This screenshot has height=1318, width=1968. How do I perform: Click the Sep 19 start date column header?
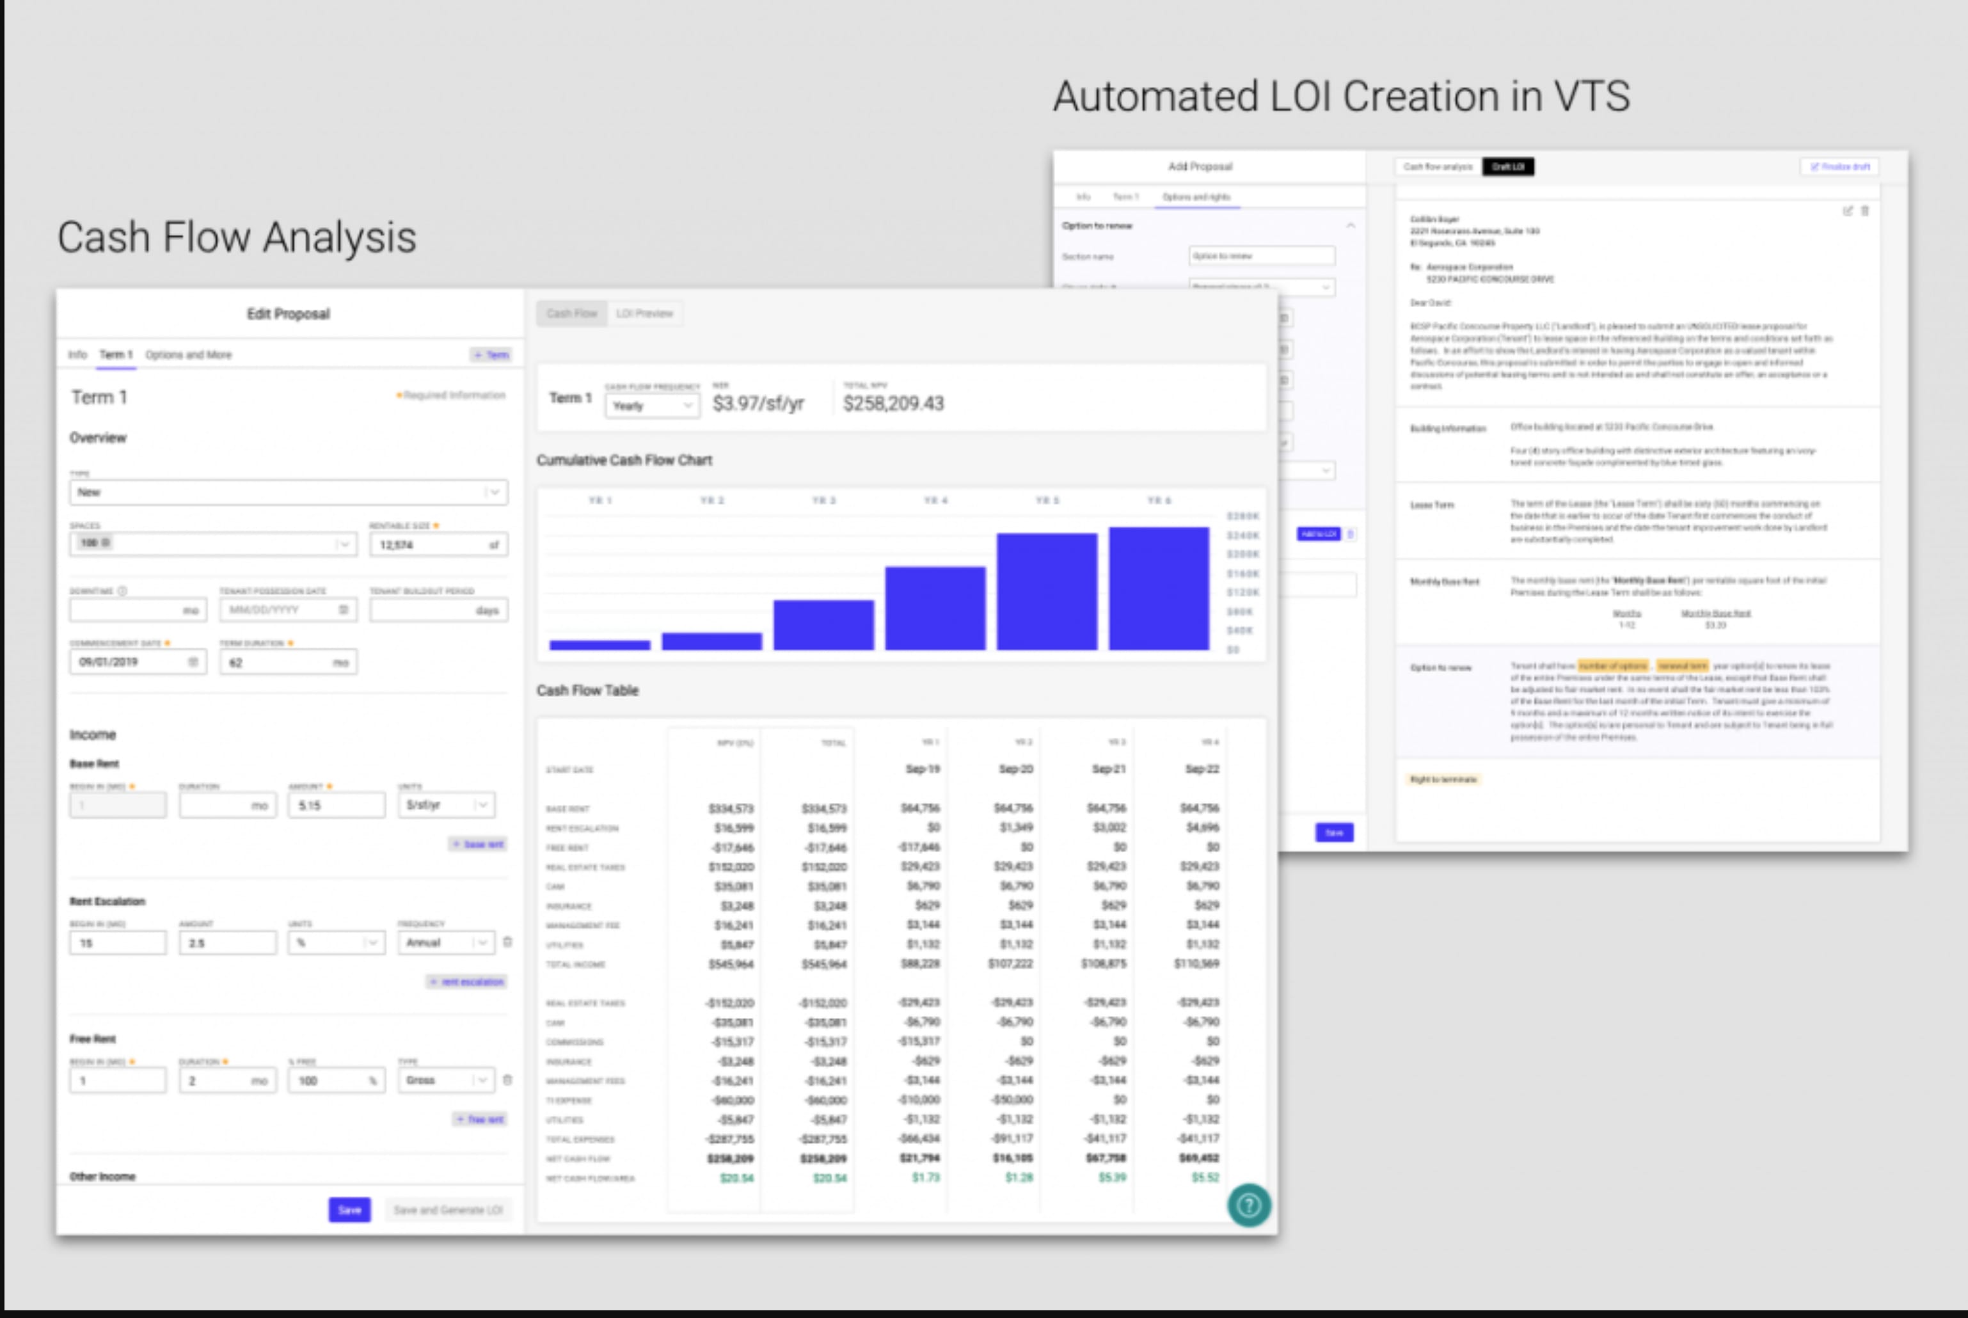(x=923, y=769)
